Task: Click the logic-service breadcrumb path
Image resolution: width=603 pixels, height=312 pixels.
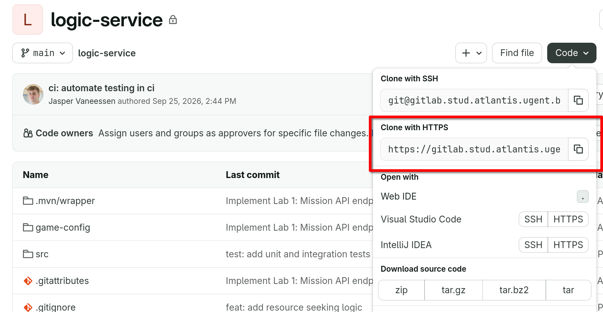Action: (x=107, y=53)
